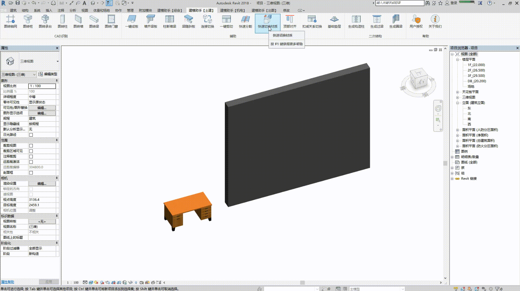Click 编辑 button for 渲染设置
This screenshot has height=291, width=520.
click(x=42, y=183)
